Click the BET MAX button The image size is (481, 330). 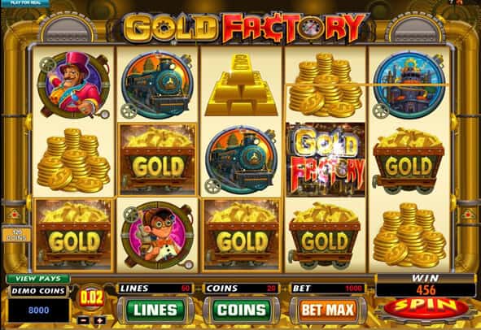coord(328,310)
